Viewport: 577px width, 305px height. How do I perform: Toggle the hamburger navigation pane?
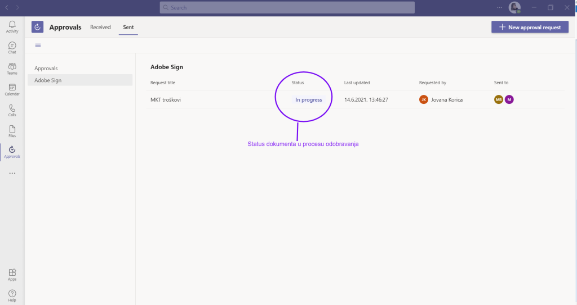pyautogui.click(x=38, y=45)
